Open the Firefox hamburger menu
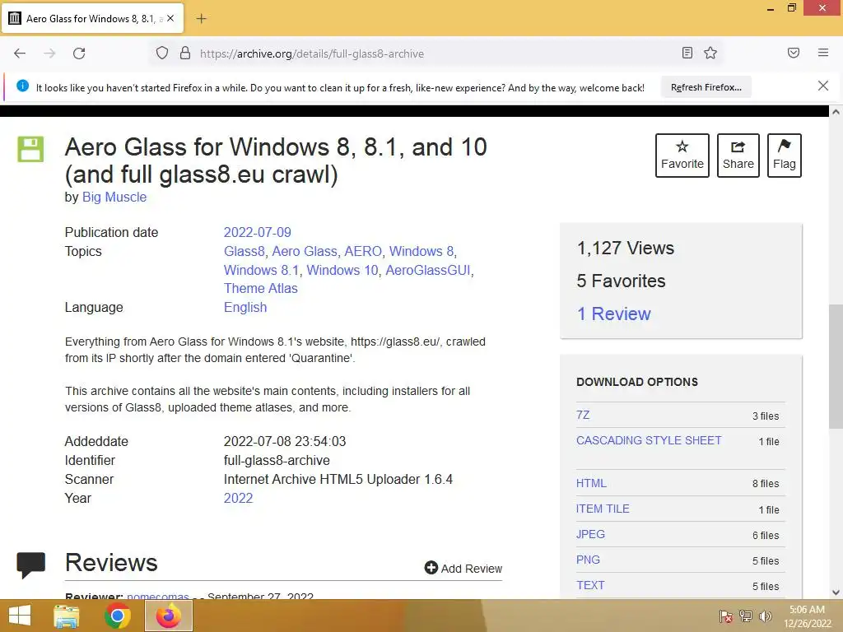 click(822, 53)
